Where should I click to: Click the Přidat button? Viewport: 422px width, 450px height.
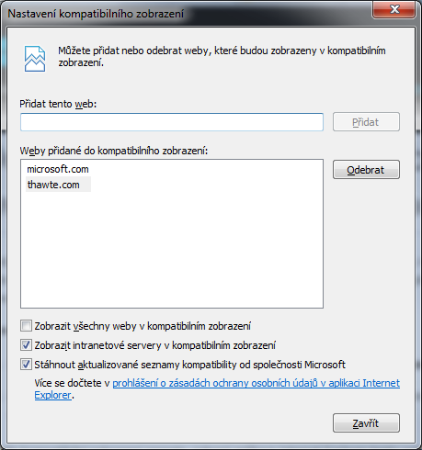tap(366, 122)
